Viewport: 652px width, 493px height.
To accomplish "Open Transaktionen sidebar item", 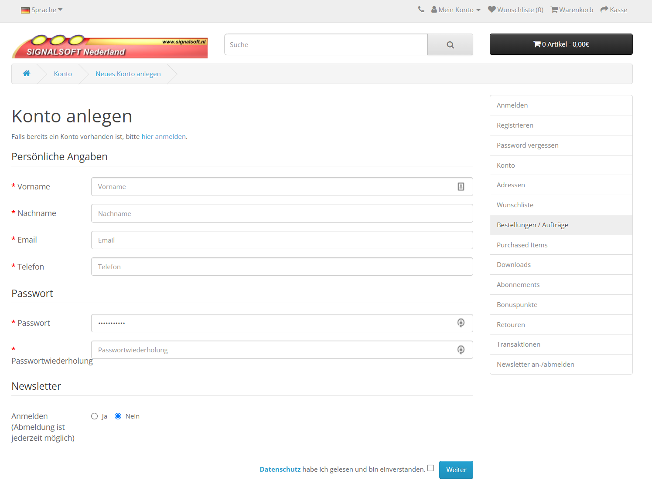I will pyautogui.click(x=561, y=344).
